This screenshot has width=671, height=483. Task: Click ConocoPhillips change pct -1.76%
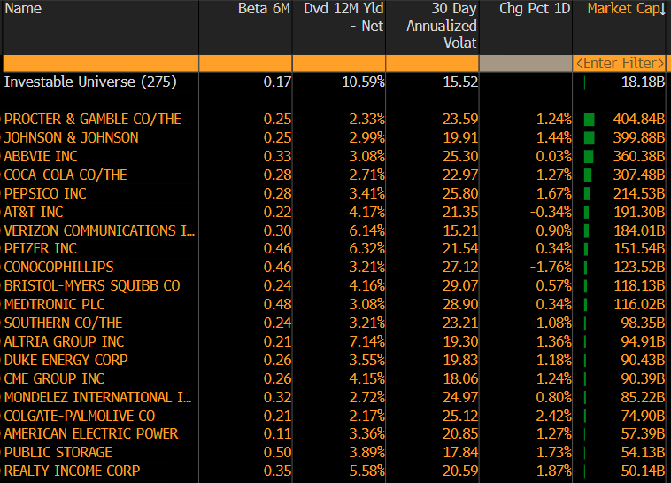coord(551,267)
